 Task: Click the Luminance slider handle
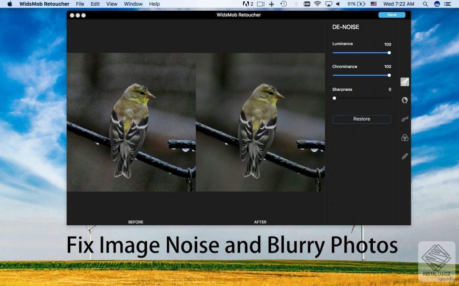(389, 53)
